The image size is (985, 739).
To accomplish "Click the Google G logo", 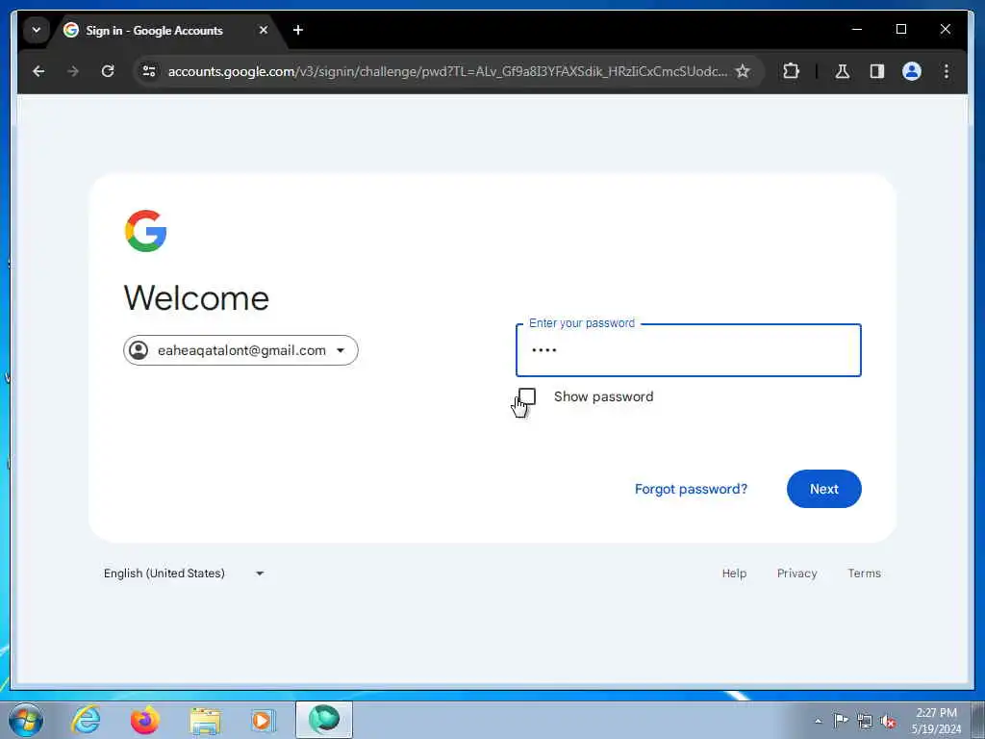I will [146, 231].
